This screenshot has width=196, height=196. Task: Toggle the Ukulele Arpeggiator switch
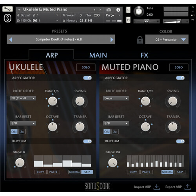(87, 78)
